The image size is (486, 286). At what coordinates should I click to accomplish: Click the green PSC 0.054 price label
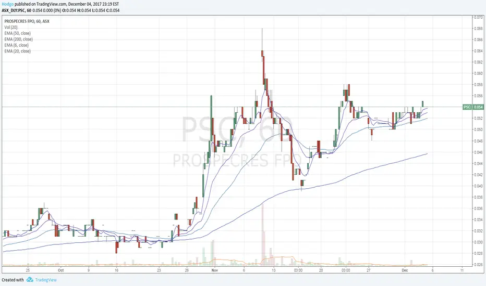coord(473,107)
